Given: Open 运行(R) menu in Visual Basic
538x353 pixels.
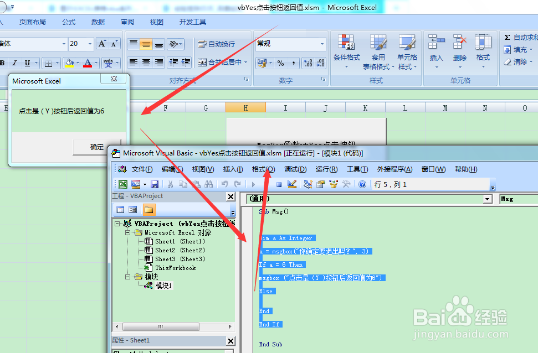Looking at the screenshot, I should point(327,169).
